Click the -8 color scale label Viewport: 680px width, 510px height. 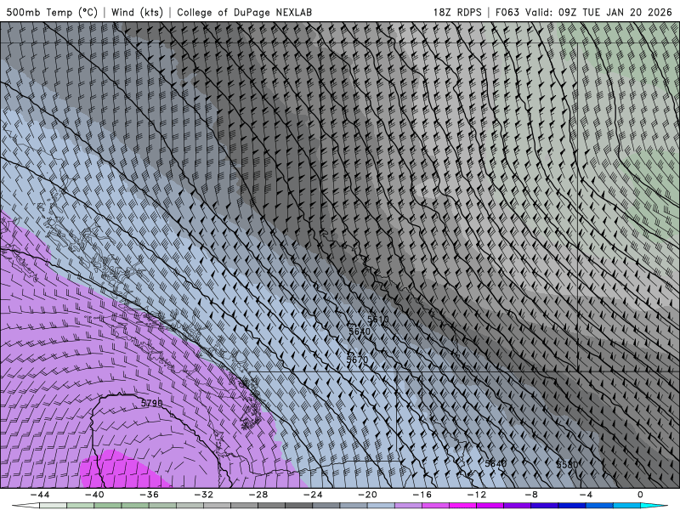coord(532,495)
